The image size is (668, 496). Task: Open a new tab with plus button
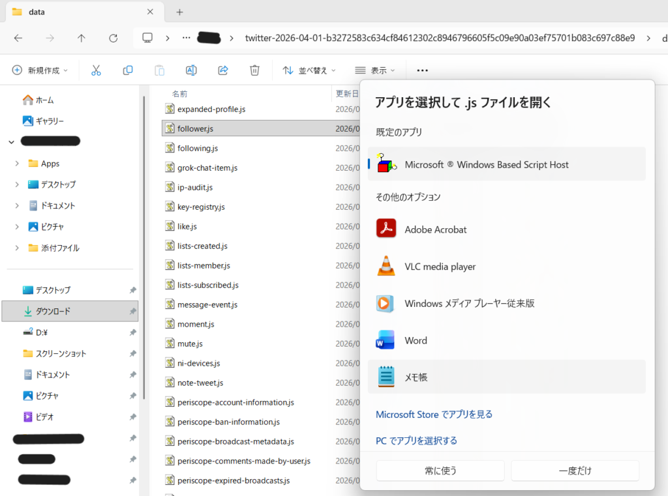click(x=179, y=12)
